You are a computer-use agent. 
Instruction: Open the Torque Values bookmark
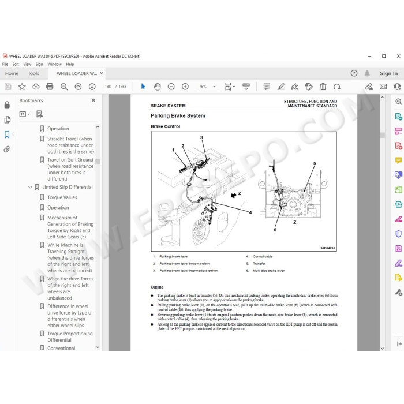coord(62,197)
